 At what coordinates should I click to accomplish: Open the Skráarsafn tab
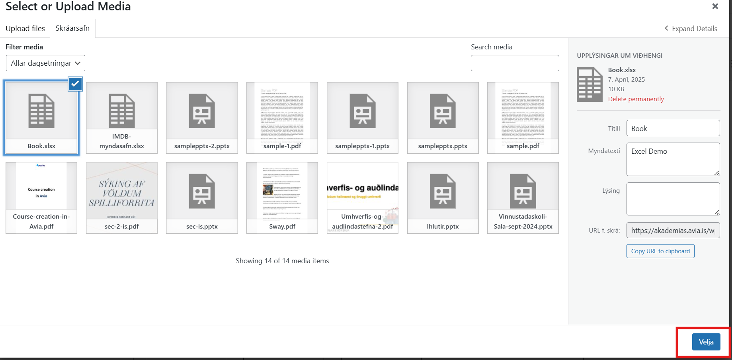point(72,28)
